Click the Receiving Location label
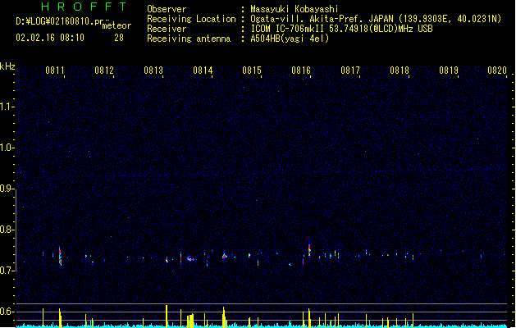516x328 pixels. (x=191, y=19)
